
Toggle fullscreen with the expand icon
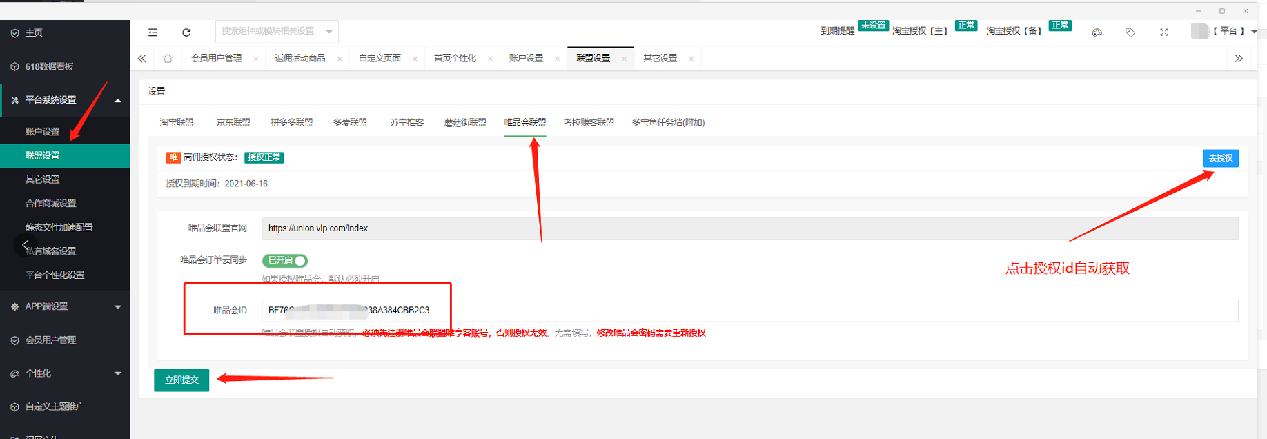tap(1164, 32)
